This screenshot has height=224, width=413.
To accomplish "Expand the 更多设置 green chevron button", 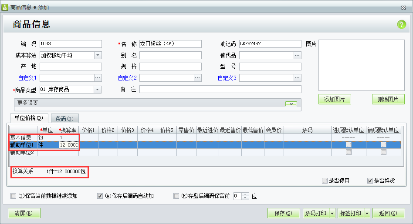I will [291, 104].
